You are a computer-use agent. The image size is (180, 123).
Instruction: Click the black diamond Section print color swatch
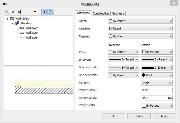click(x=144, y=75)
